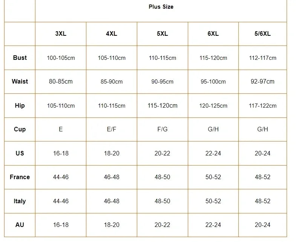
Task: Select the Italy row label
Action: [x=20, y=201]
